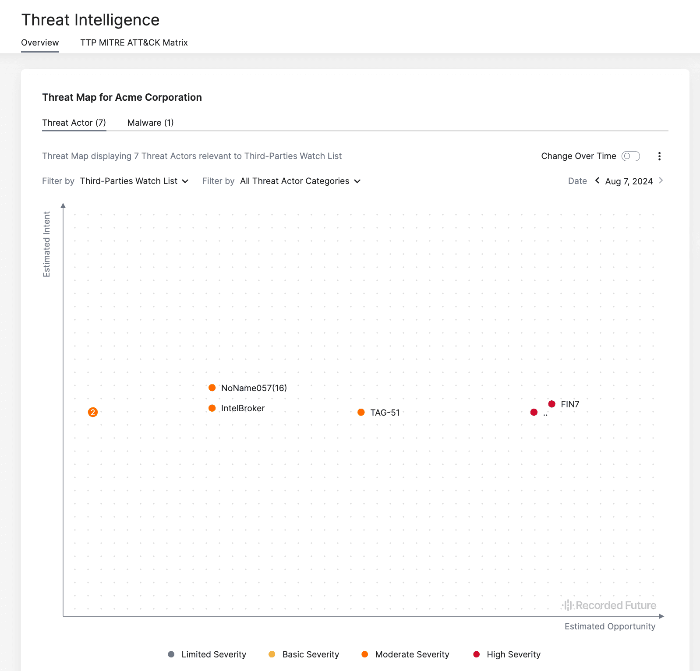Go to previous date with left chevron
This screenshot has width=700, height=671.
tap(597, 180)
